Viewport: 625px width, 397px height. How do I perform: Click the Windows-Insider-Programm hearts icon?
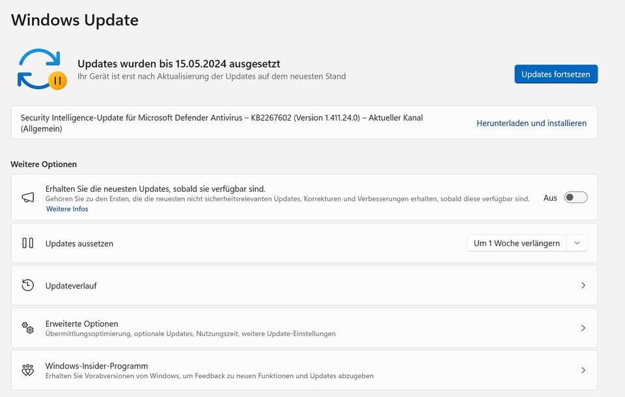click(27, 370)
